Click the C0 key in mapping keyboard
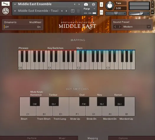 20,65
